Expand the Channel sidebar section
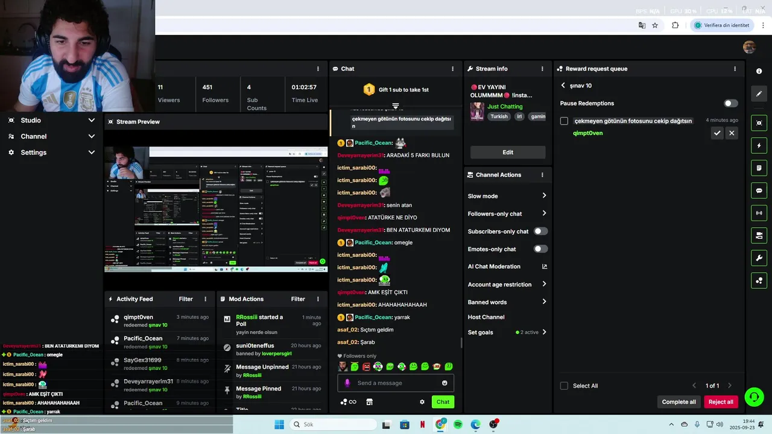 tap(92, 136)
